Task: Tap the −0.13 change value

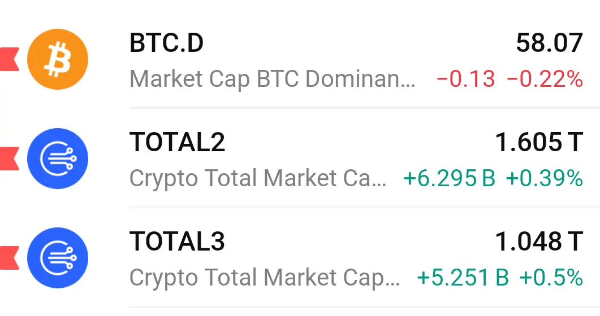Action: pyautogui.click(x=465, y=80)
